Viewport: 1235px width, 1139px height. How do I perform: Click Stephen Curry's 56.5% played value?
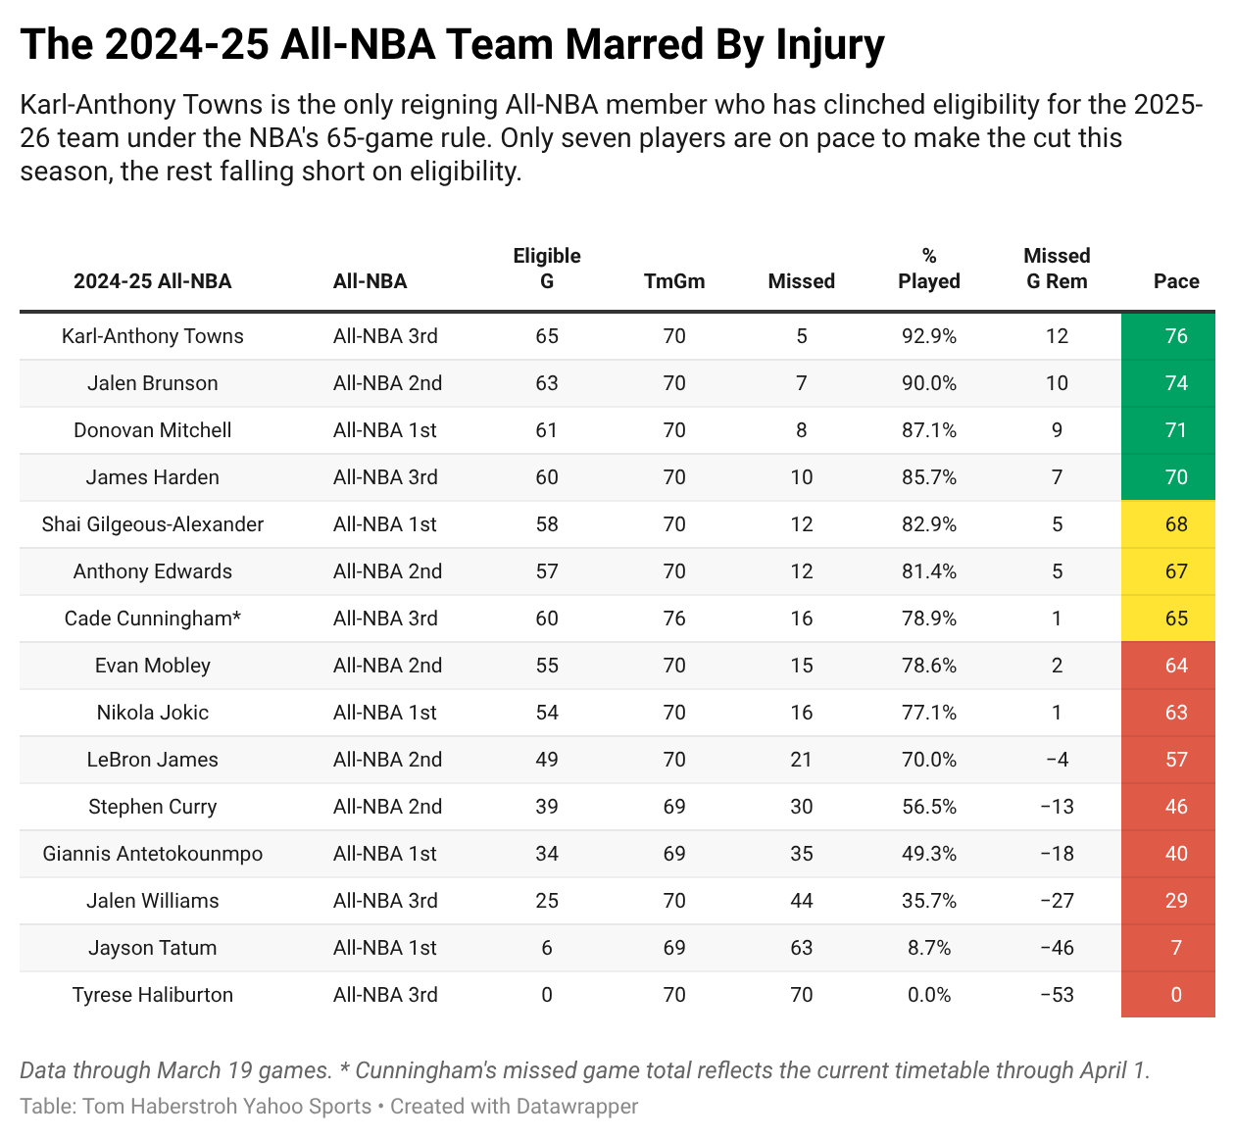pyautogui.click(x=929, y=807)
